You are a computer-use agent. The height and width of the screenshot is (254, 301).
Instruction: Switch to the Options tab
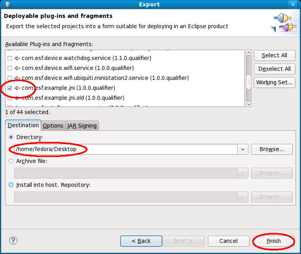pos(53,126)
